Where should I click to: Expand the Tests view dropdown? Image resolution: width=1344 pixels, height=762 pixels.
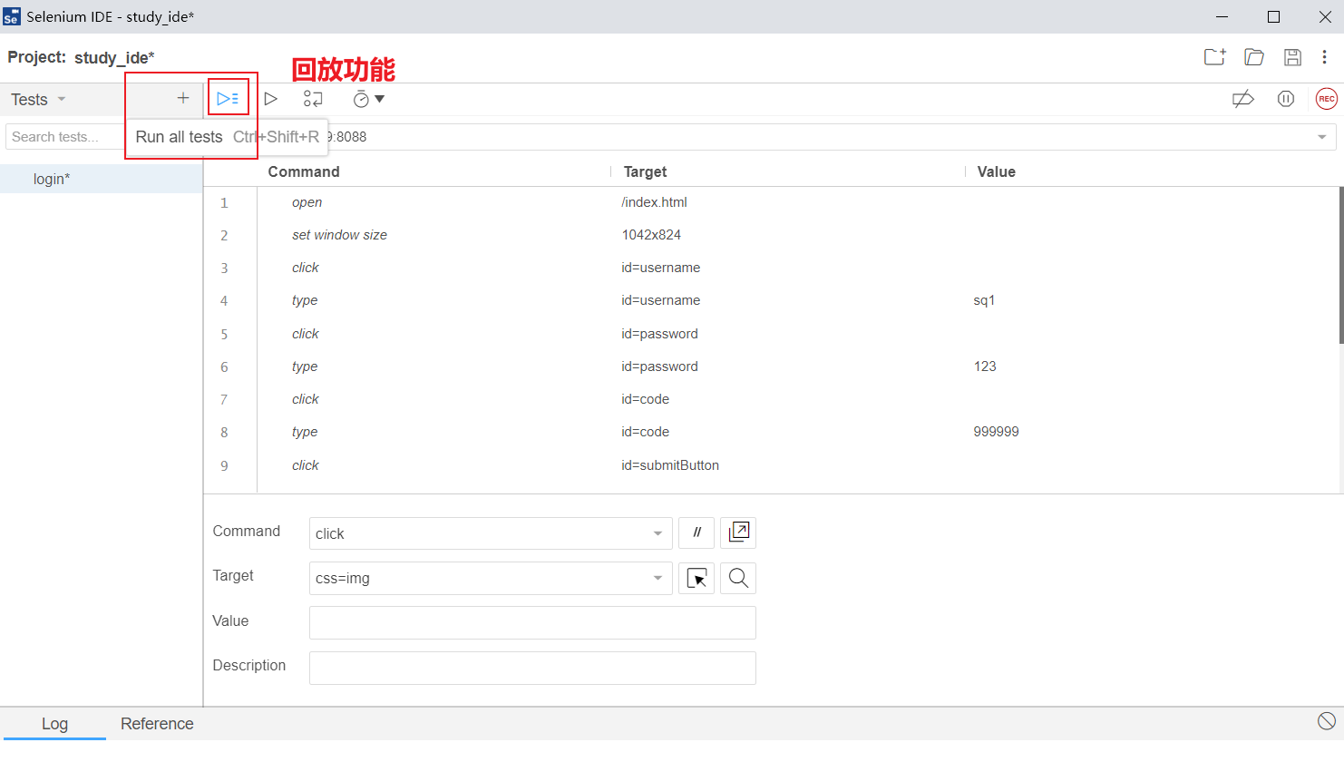[x=62, y=99]
